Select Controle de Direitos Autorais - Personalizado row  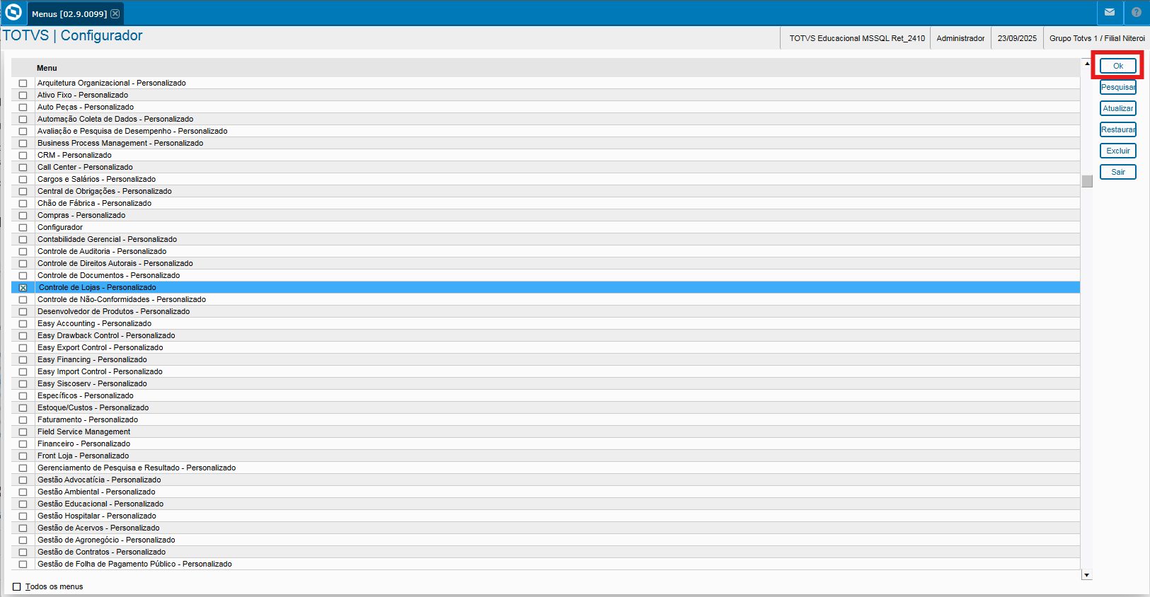click(546, 264)
